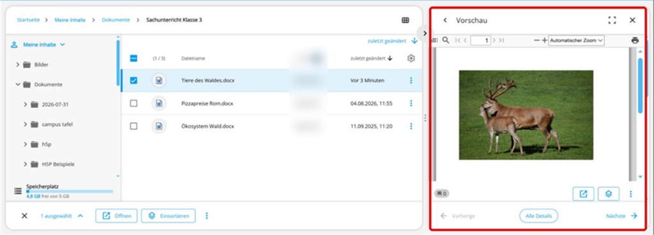
Task: Select the Ökosystem Wald.docx file name
Action: tap(208, 126)
